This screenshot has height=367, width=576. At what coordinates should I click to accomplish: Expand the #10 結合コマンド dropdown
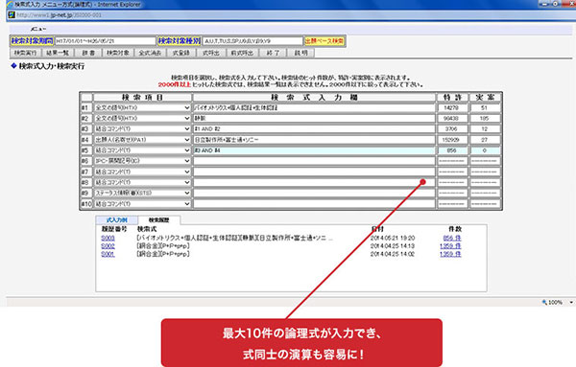pyautogui.click(x=186, y=204)
